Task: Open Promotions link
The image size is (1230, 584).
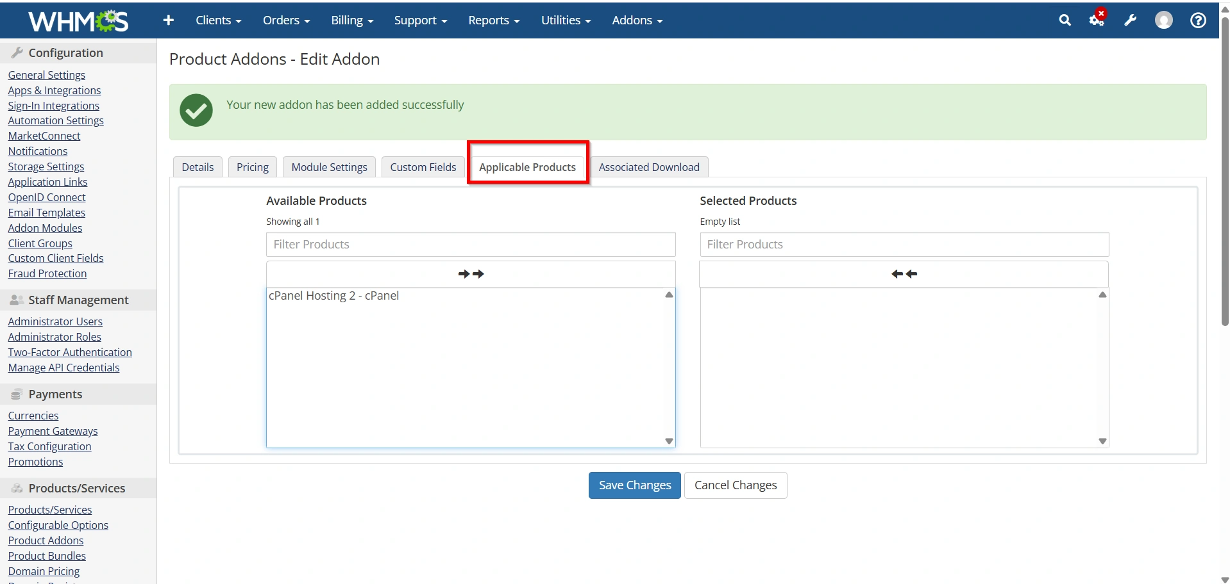Action: coord(36,462)
